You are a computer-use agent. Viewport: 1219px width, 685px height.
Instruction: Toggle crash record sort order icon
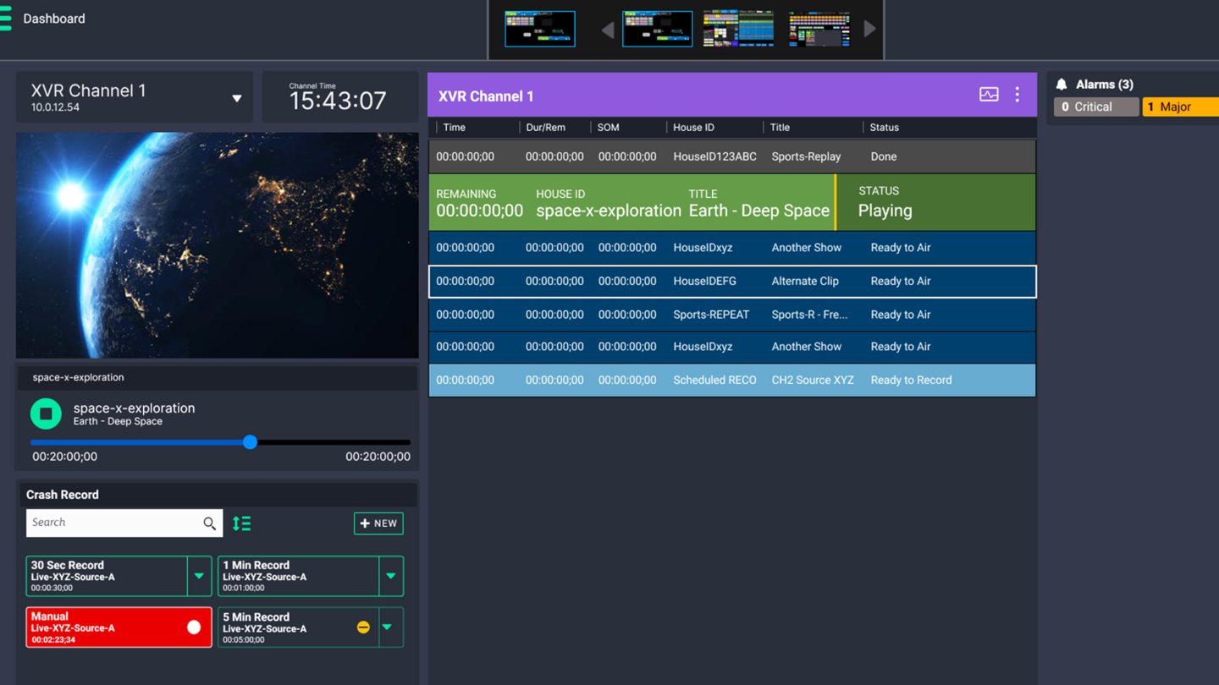click(x=241, y=523)
